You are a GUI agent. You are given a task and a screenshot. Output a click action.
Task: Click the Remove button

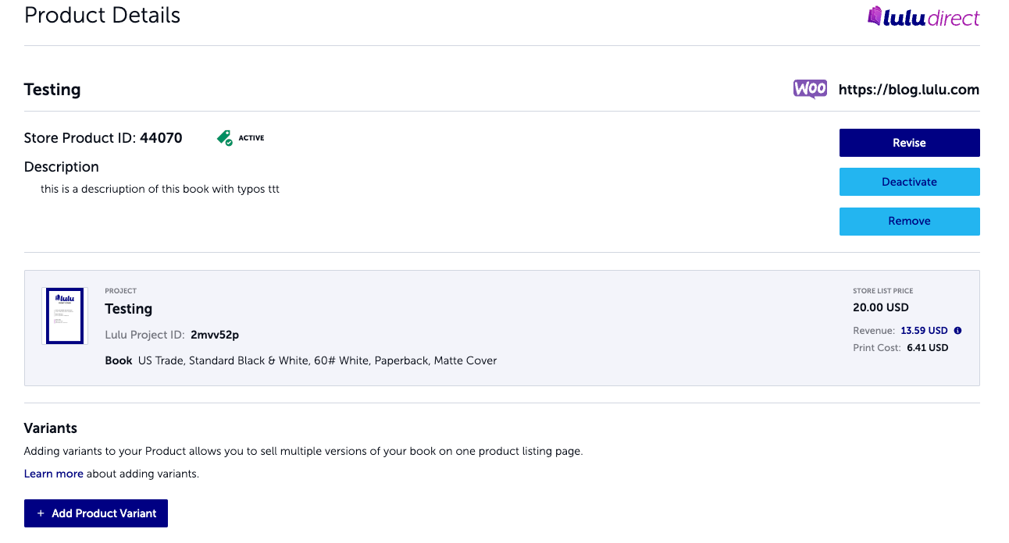coord(909,221)
